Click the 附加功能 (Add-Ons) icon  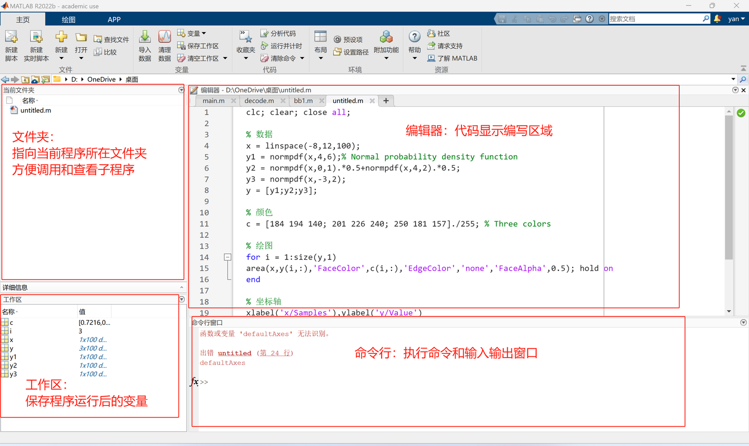(386, 37)
